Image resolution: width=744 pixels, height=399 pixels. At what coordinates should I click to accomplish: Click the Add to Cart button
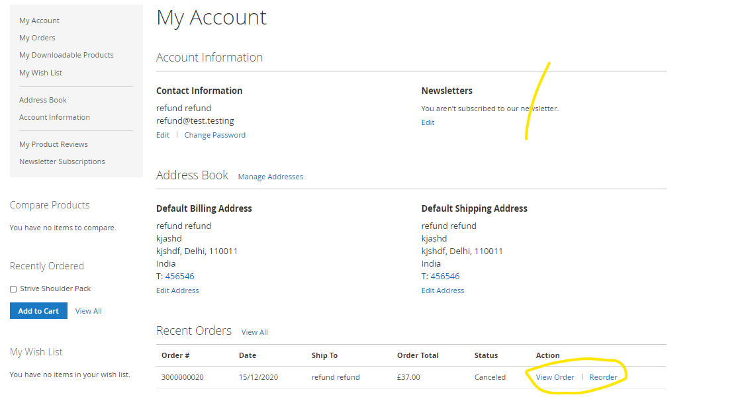pos(38,311)
